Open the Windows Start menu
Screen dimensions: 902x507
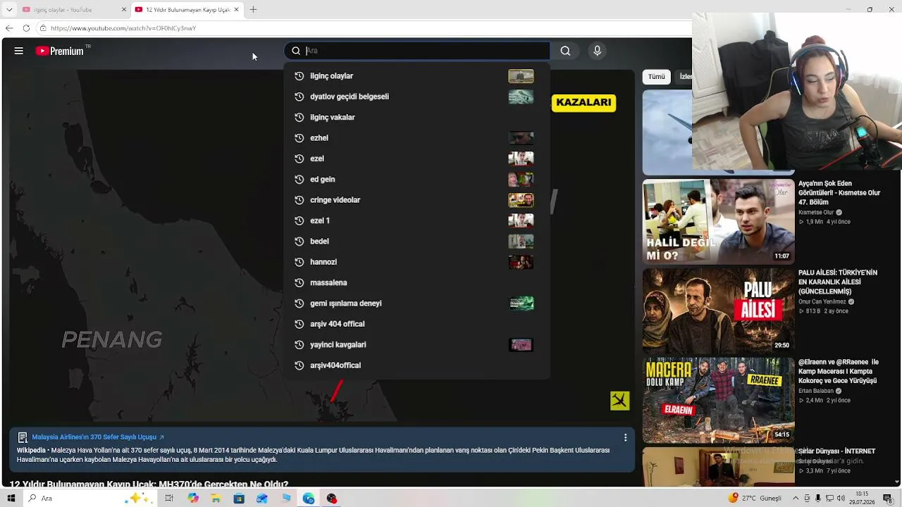11,499
